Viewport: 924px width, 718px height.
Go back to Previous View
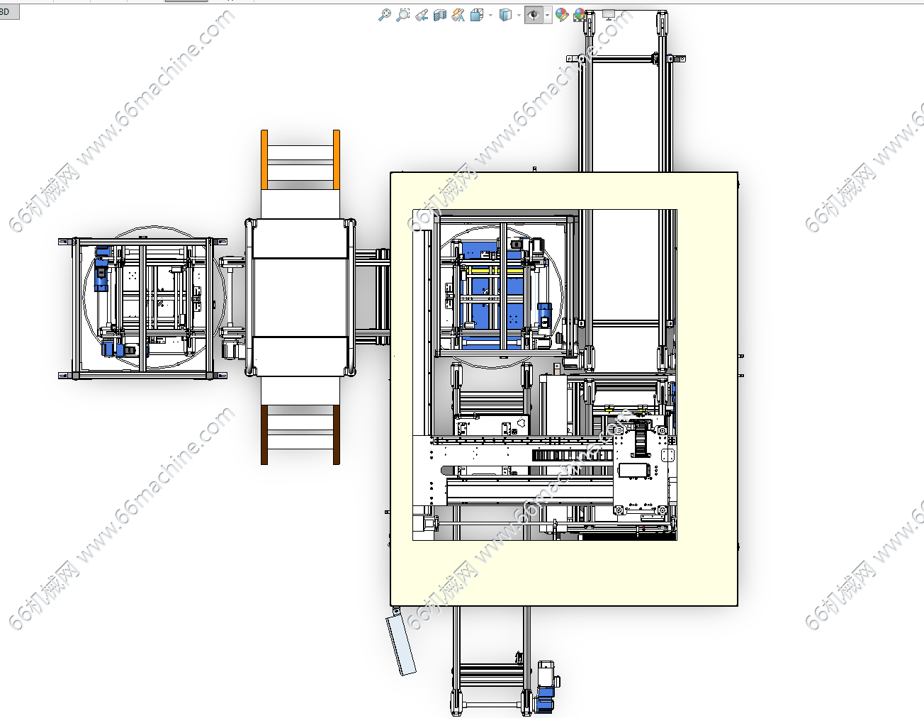422,15
